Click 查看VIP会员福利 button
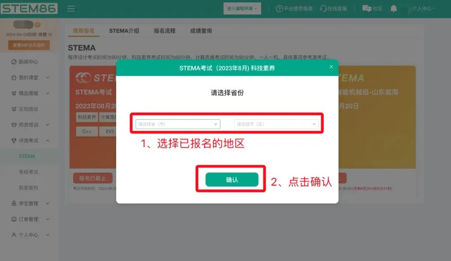The height and width of the screenshot is (261, 451). point(29,45)
